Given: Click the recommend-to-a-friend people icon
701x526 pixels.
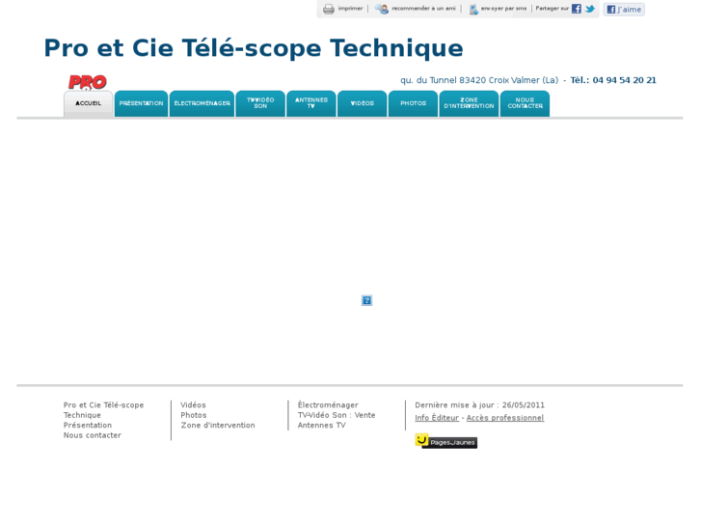Looking at the screenshot, I should coord(382,9).
